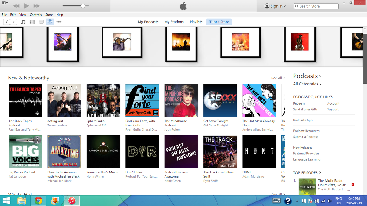The image size is (367, 206).
Task: Open the Acting Out podcast artwork
Action: (x=64, y=100)
